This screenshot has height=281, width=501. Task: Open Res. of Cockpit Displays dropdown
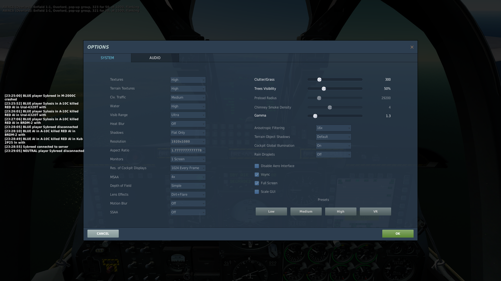click(x=188, y=168)
